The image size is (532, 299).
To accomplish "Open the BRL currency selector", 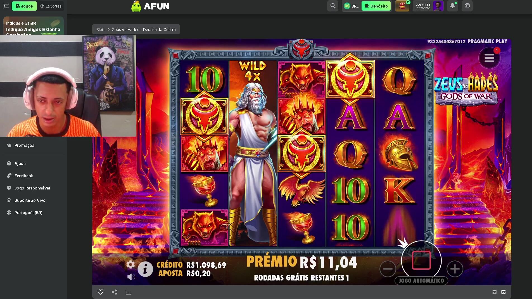I will click(x=351, y=6).
